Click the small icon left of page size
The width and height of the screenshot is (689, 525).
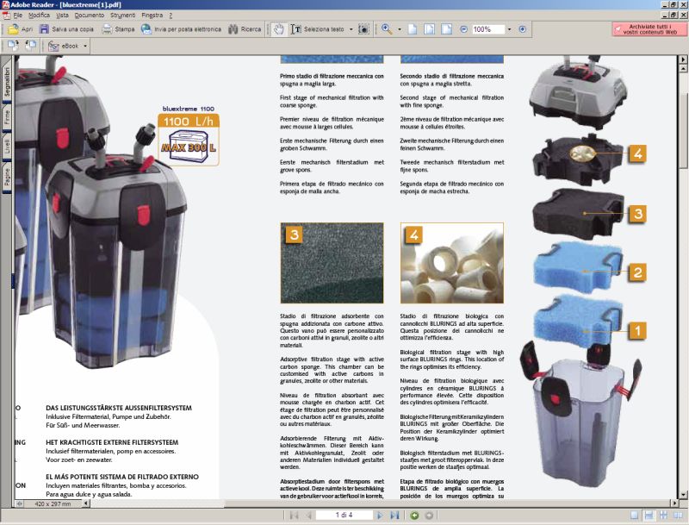click(x=20, y=503)
